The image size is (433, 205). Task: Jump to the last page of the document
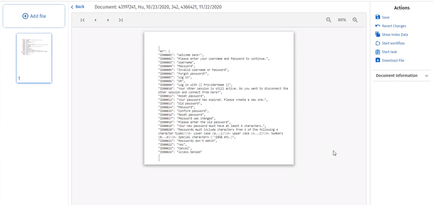(121, 20)
